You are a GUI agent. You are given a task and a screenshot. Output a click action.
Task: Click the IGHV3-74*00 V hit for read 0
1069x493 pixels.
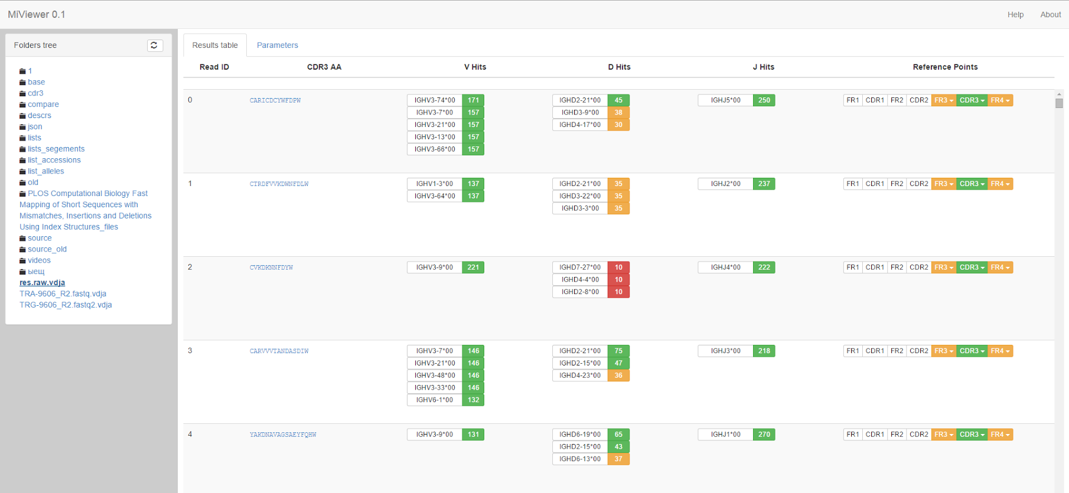click(435, 100)
